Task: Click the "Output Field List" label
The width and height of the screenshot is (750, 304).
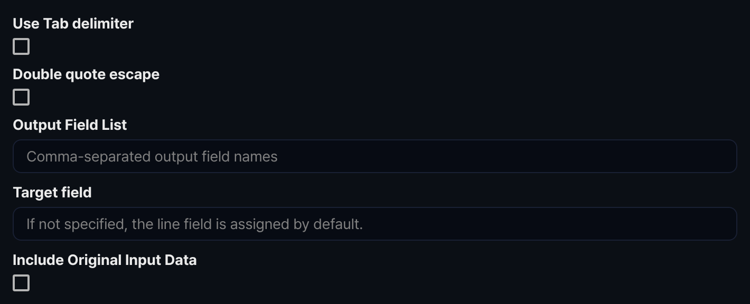Action: [70, 125]
